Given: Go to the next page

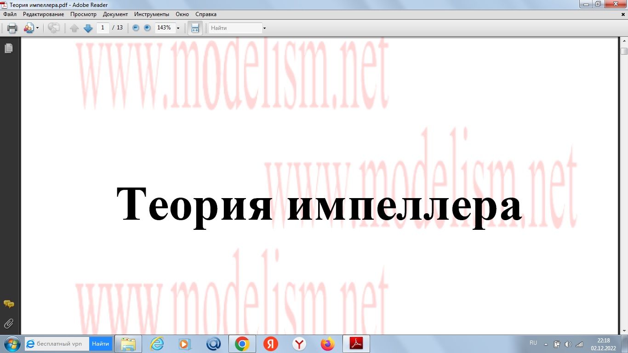Looking at the screenshot, I should tap(88, 28).
